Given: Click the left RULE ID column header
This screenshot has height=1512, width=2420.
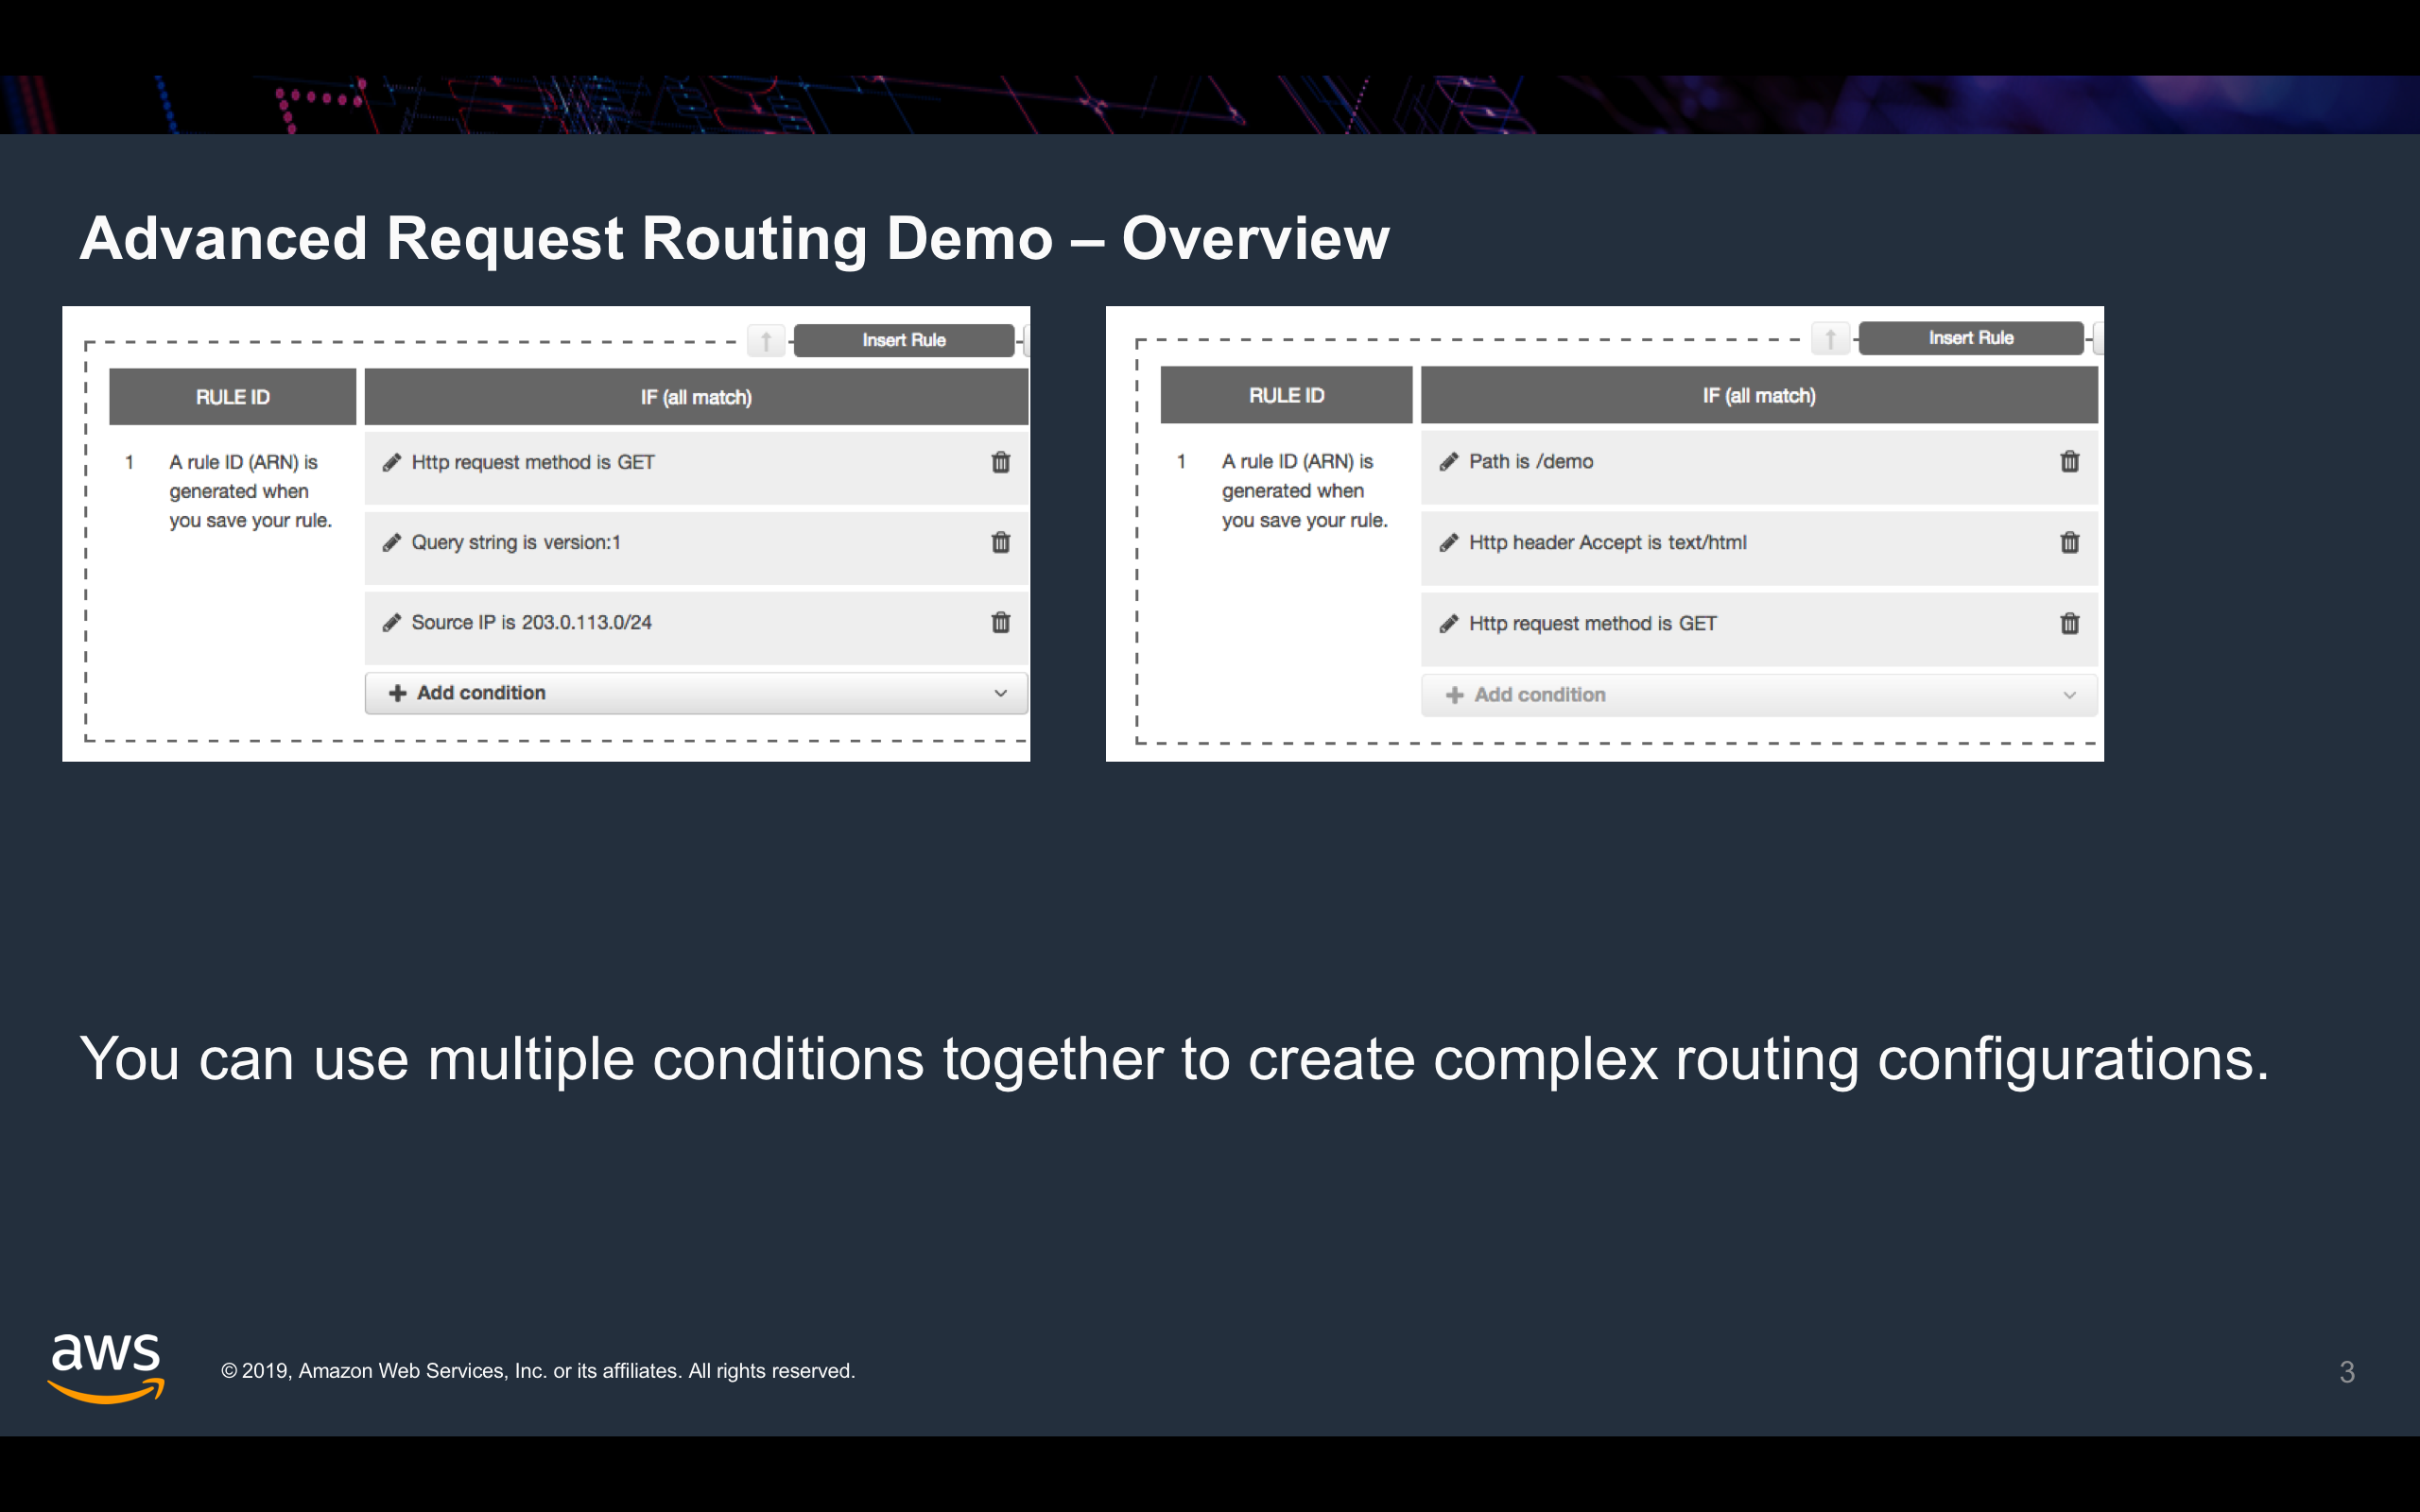Looking at the screenshot, I should click(x=232, y=397).
